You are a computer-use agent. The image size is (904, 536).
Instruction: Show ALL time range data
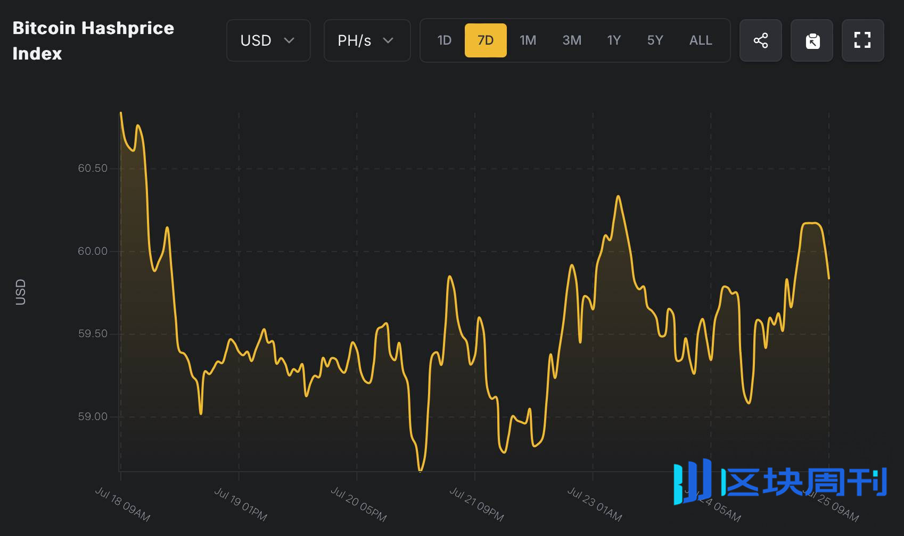pyautogui.click(x=701, y=40)
